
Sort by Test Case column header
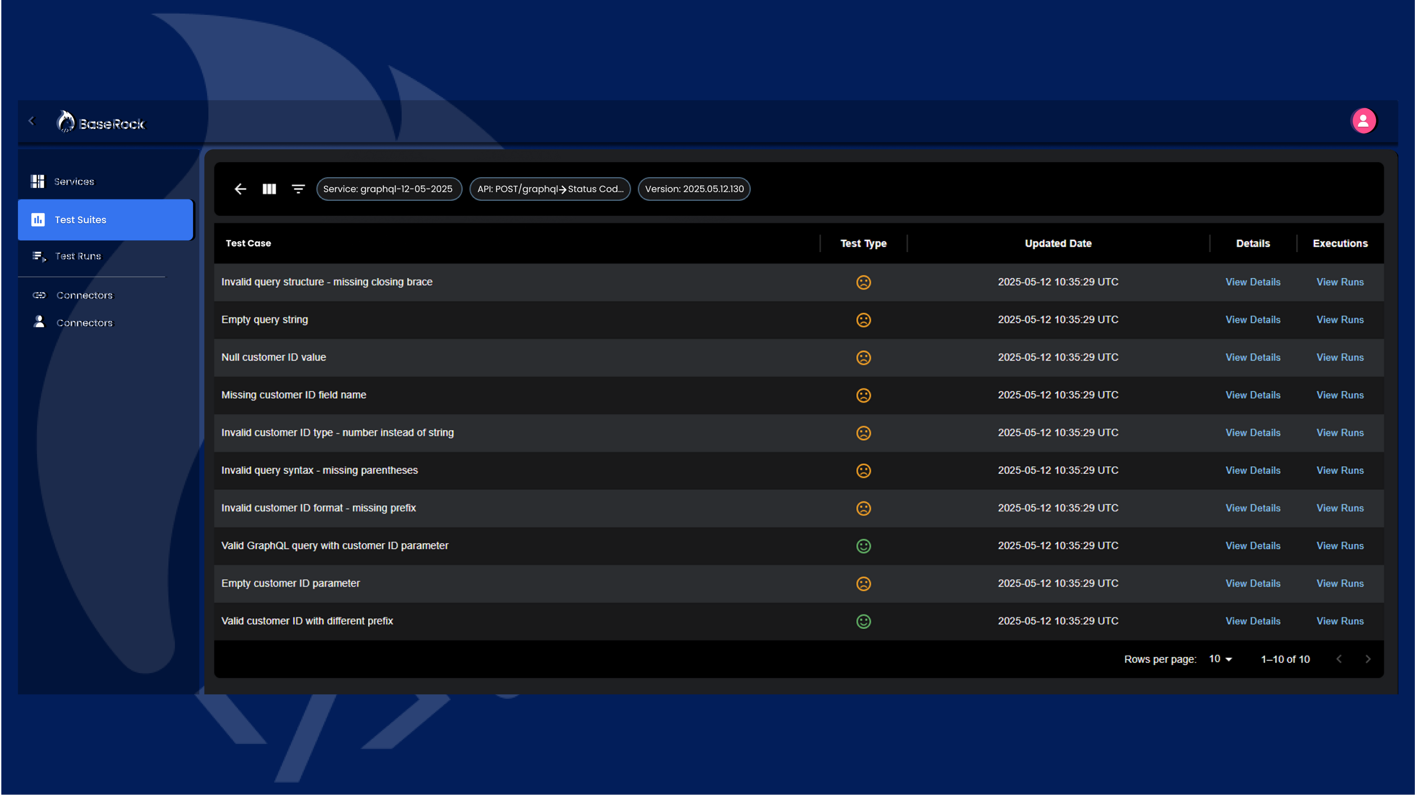click(x=248, y=243)
